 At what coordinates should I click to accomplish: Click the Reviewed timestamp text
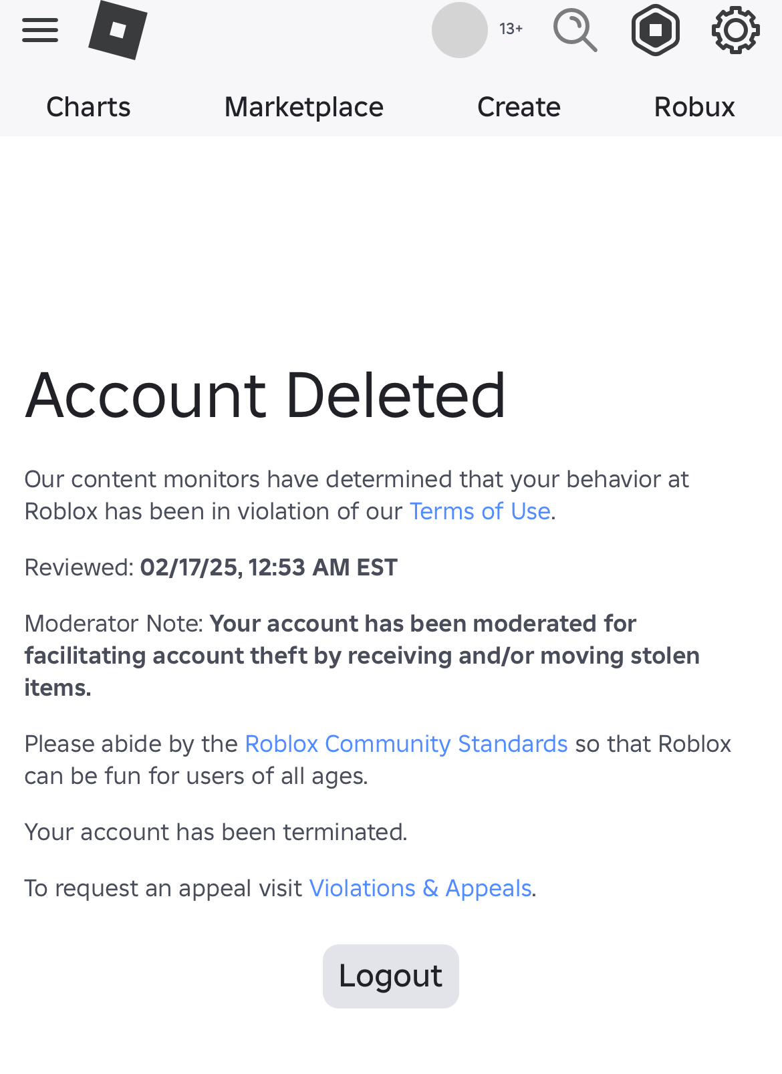coord(209,567)
